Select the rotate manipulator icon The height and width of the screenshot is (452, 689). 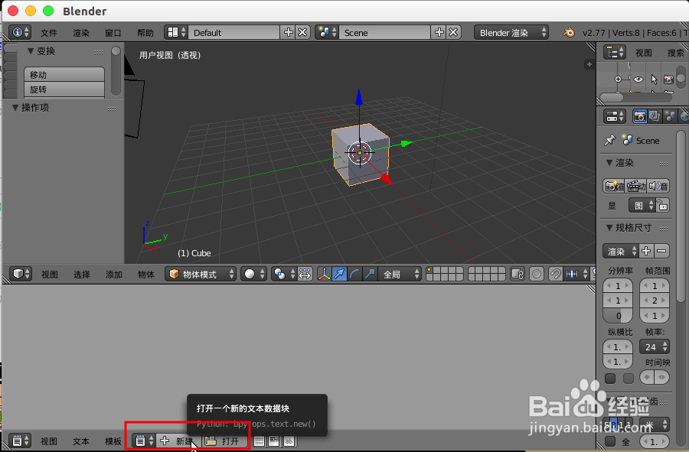[x=355, y=274]
